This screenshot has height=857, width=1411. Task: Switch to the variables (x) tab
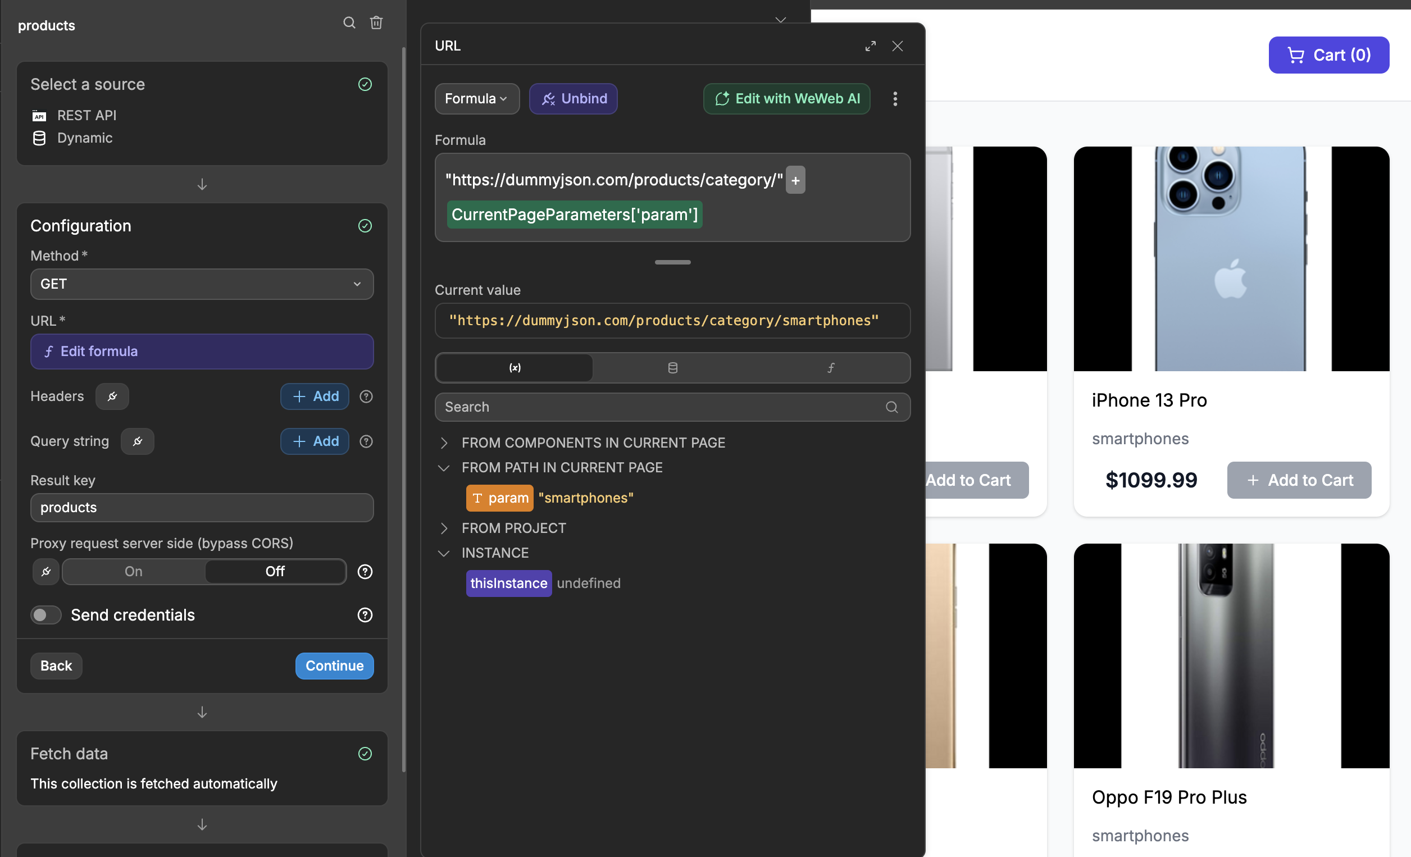click(x=513, y=367)
